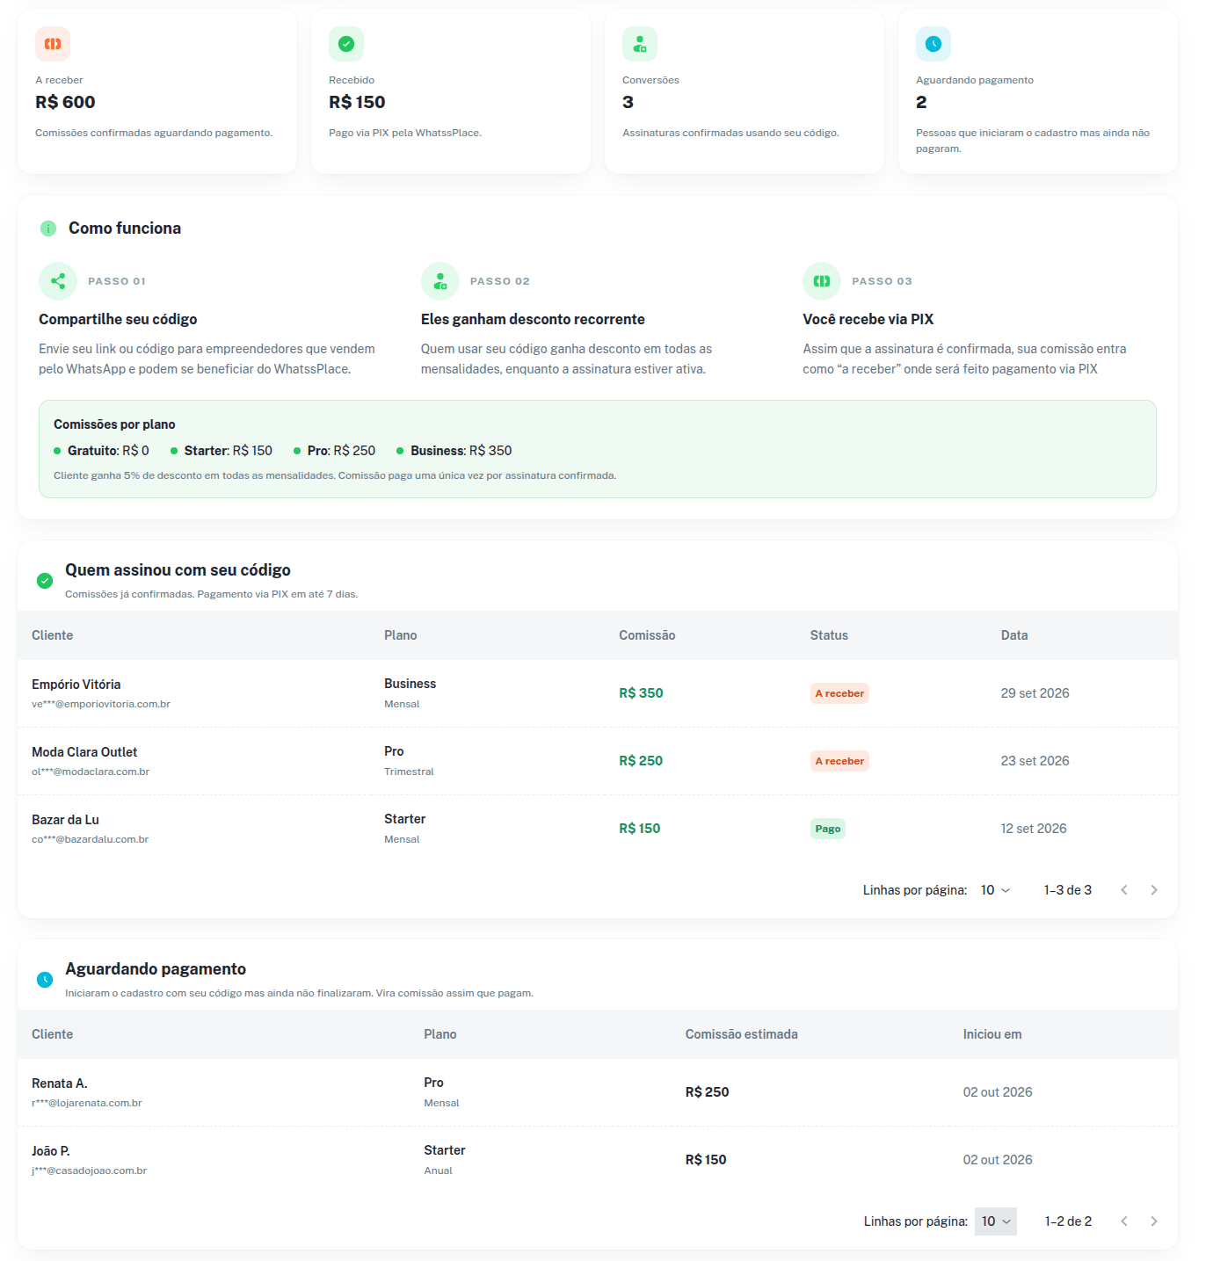Click the Comissão column header
The height and width of the screenshot is (1261, 1213).
click(647, 635)
